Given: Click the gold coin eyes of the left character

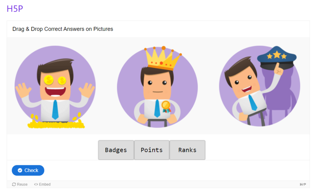Looking at the screenshot, I should (x=55, y=81).
